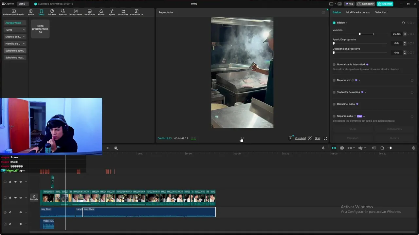Click the TikTok-style preview icon in player
This screenshot has height=235, width=419.
[x=290, y=138]
